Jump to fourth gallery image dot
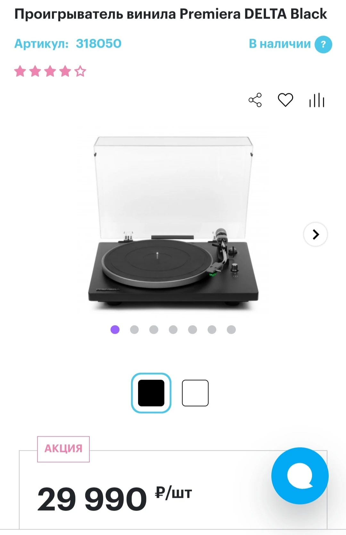This screenshot has width=346, height=535. pos(173,330)
